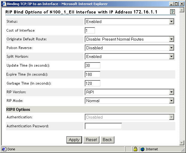The image size is (186, 153).
Task: Click the Done status text
Action: (x=11, y=149)
